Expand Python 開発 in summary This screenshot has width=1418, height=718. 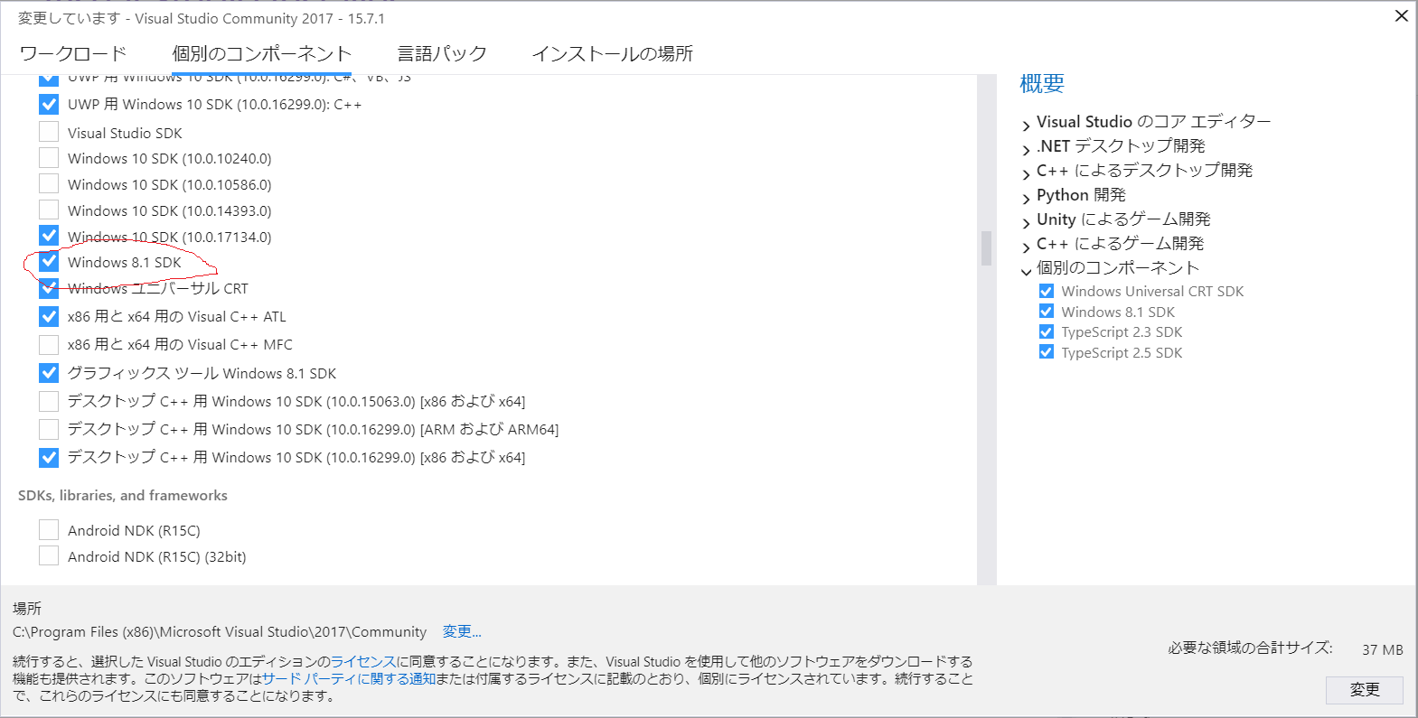tap(1026, 198)
